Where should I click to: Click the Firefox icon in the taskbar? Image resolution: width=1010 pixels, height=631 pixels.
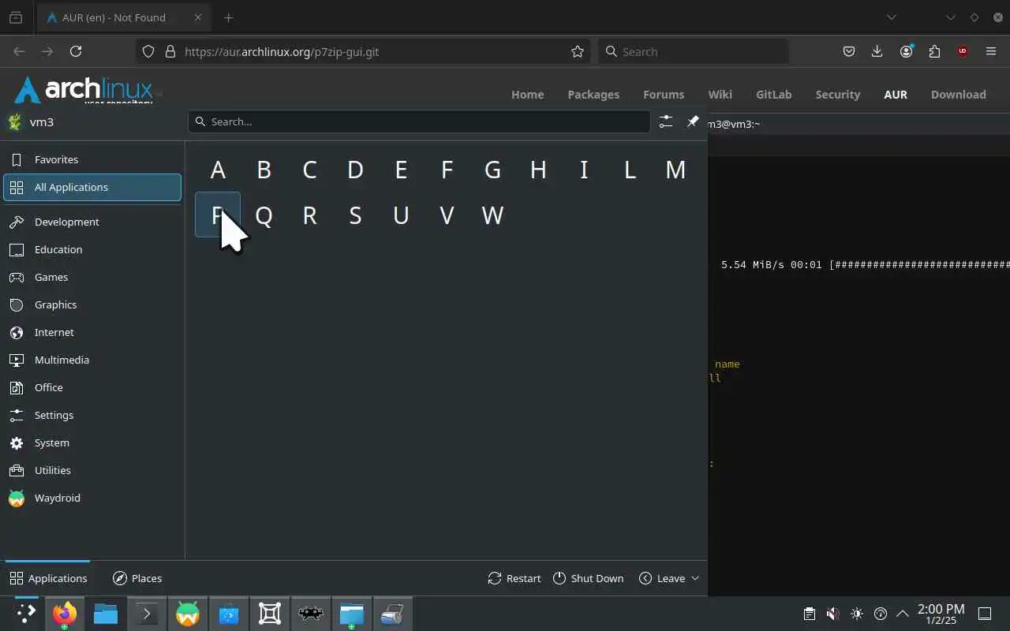[x=65, y=614]
